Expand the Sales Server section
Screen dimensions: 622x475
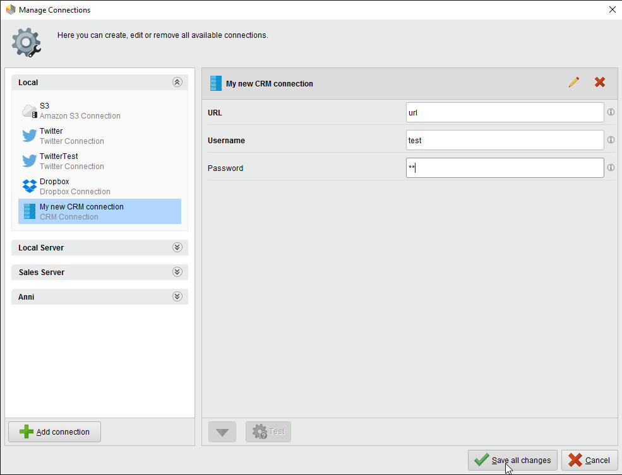177,273
